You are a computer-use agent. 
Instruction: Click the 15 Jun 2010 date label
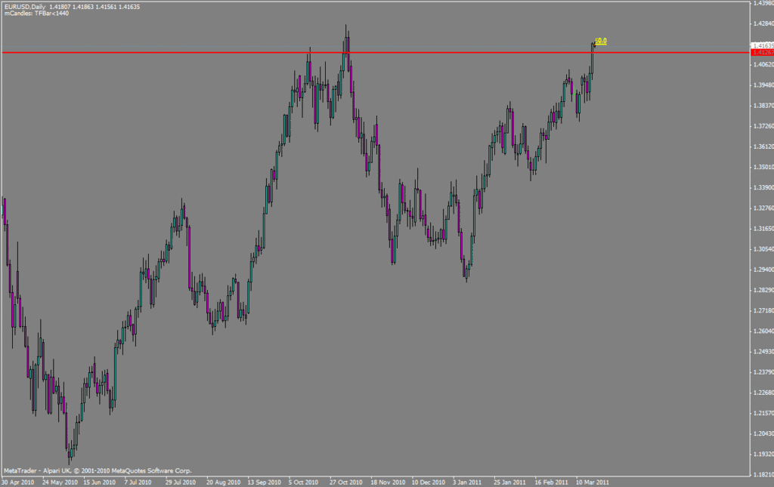[x=99, y=482]
